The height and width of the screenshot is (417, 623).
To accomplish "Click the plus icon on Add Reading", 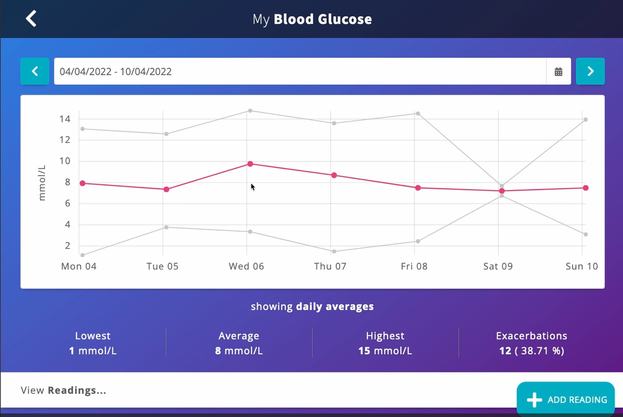I will (x=534, y=400).
